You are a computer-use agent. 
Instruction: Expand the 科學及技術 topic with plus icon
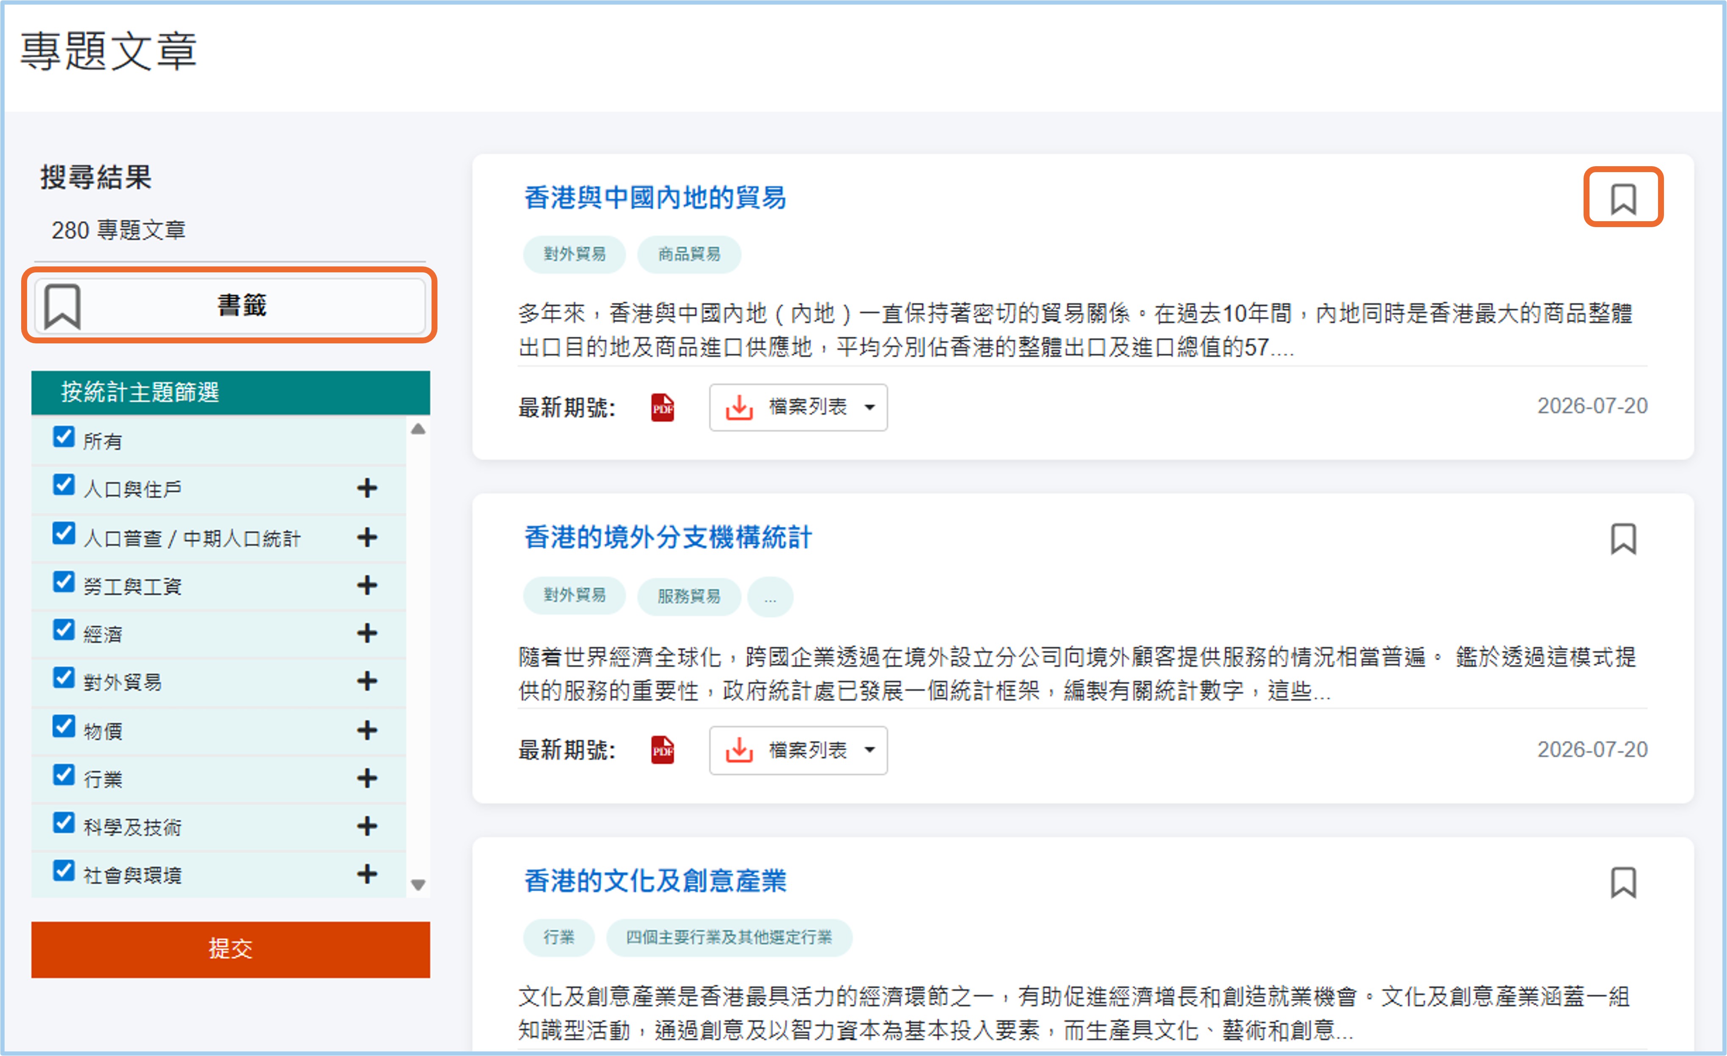(x=366, y=826)
